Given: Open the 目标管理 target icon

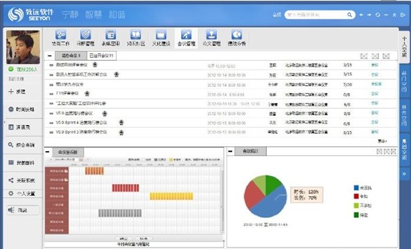Looking at the screenshot, I should [86, 34].
